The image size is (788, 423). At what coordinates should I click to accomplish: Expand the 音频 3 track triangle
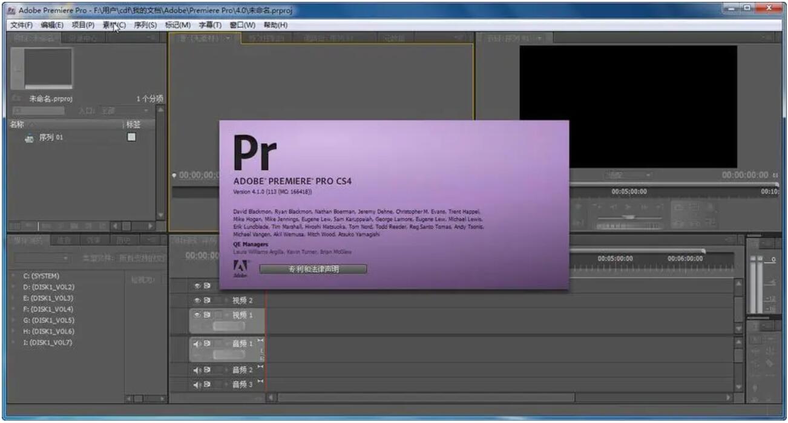point(227,384)
